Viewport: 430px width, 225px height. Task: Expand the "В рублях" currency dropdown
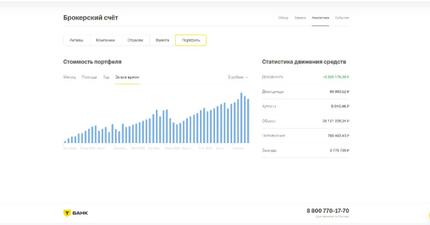[238, 77]
